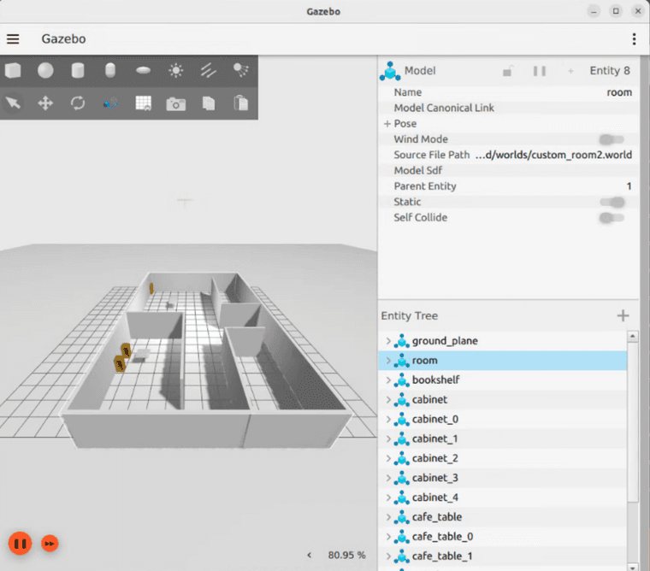Select cabinet_4 in the Entity Tree
The image size is (650, 571).
coord(502,497)
